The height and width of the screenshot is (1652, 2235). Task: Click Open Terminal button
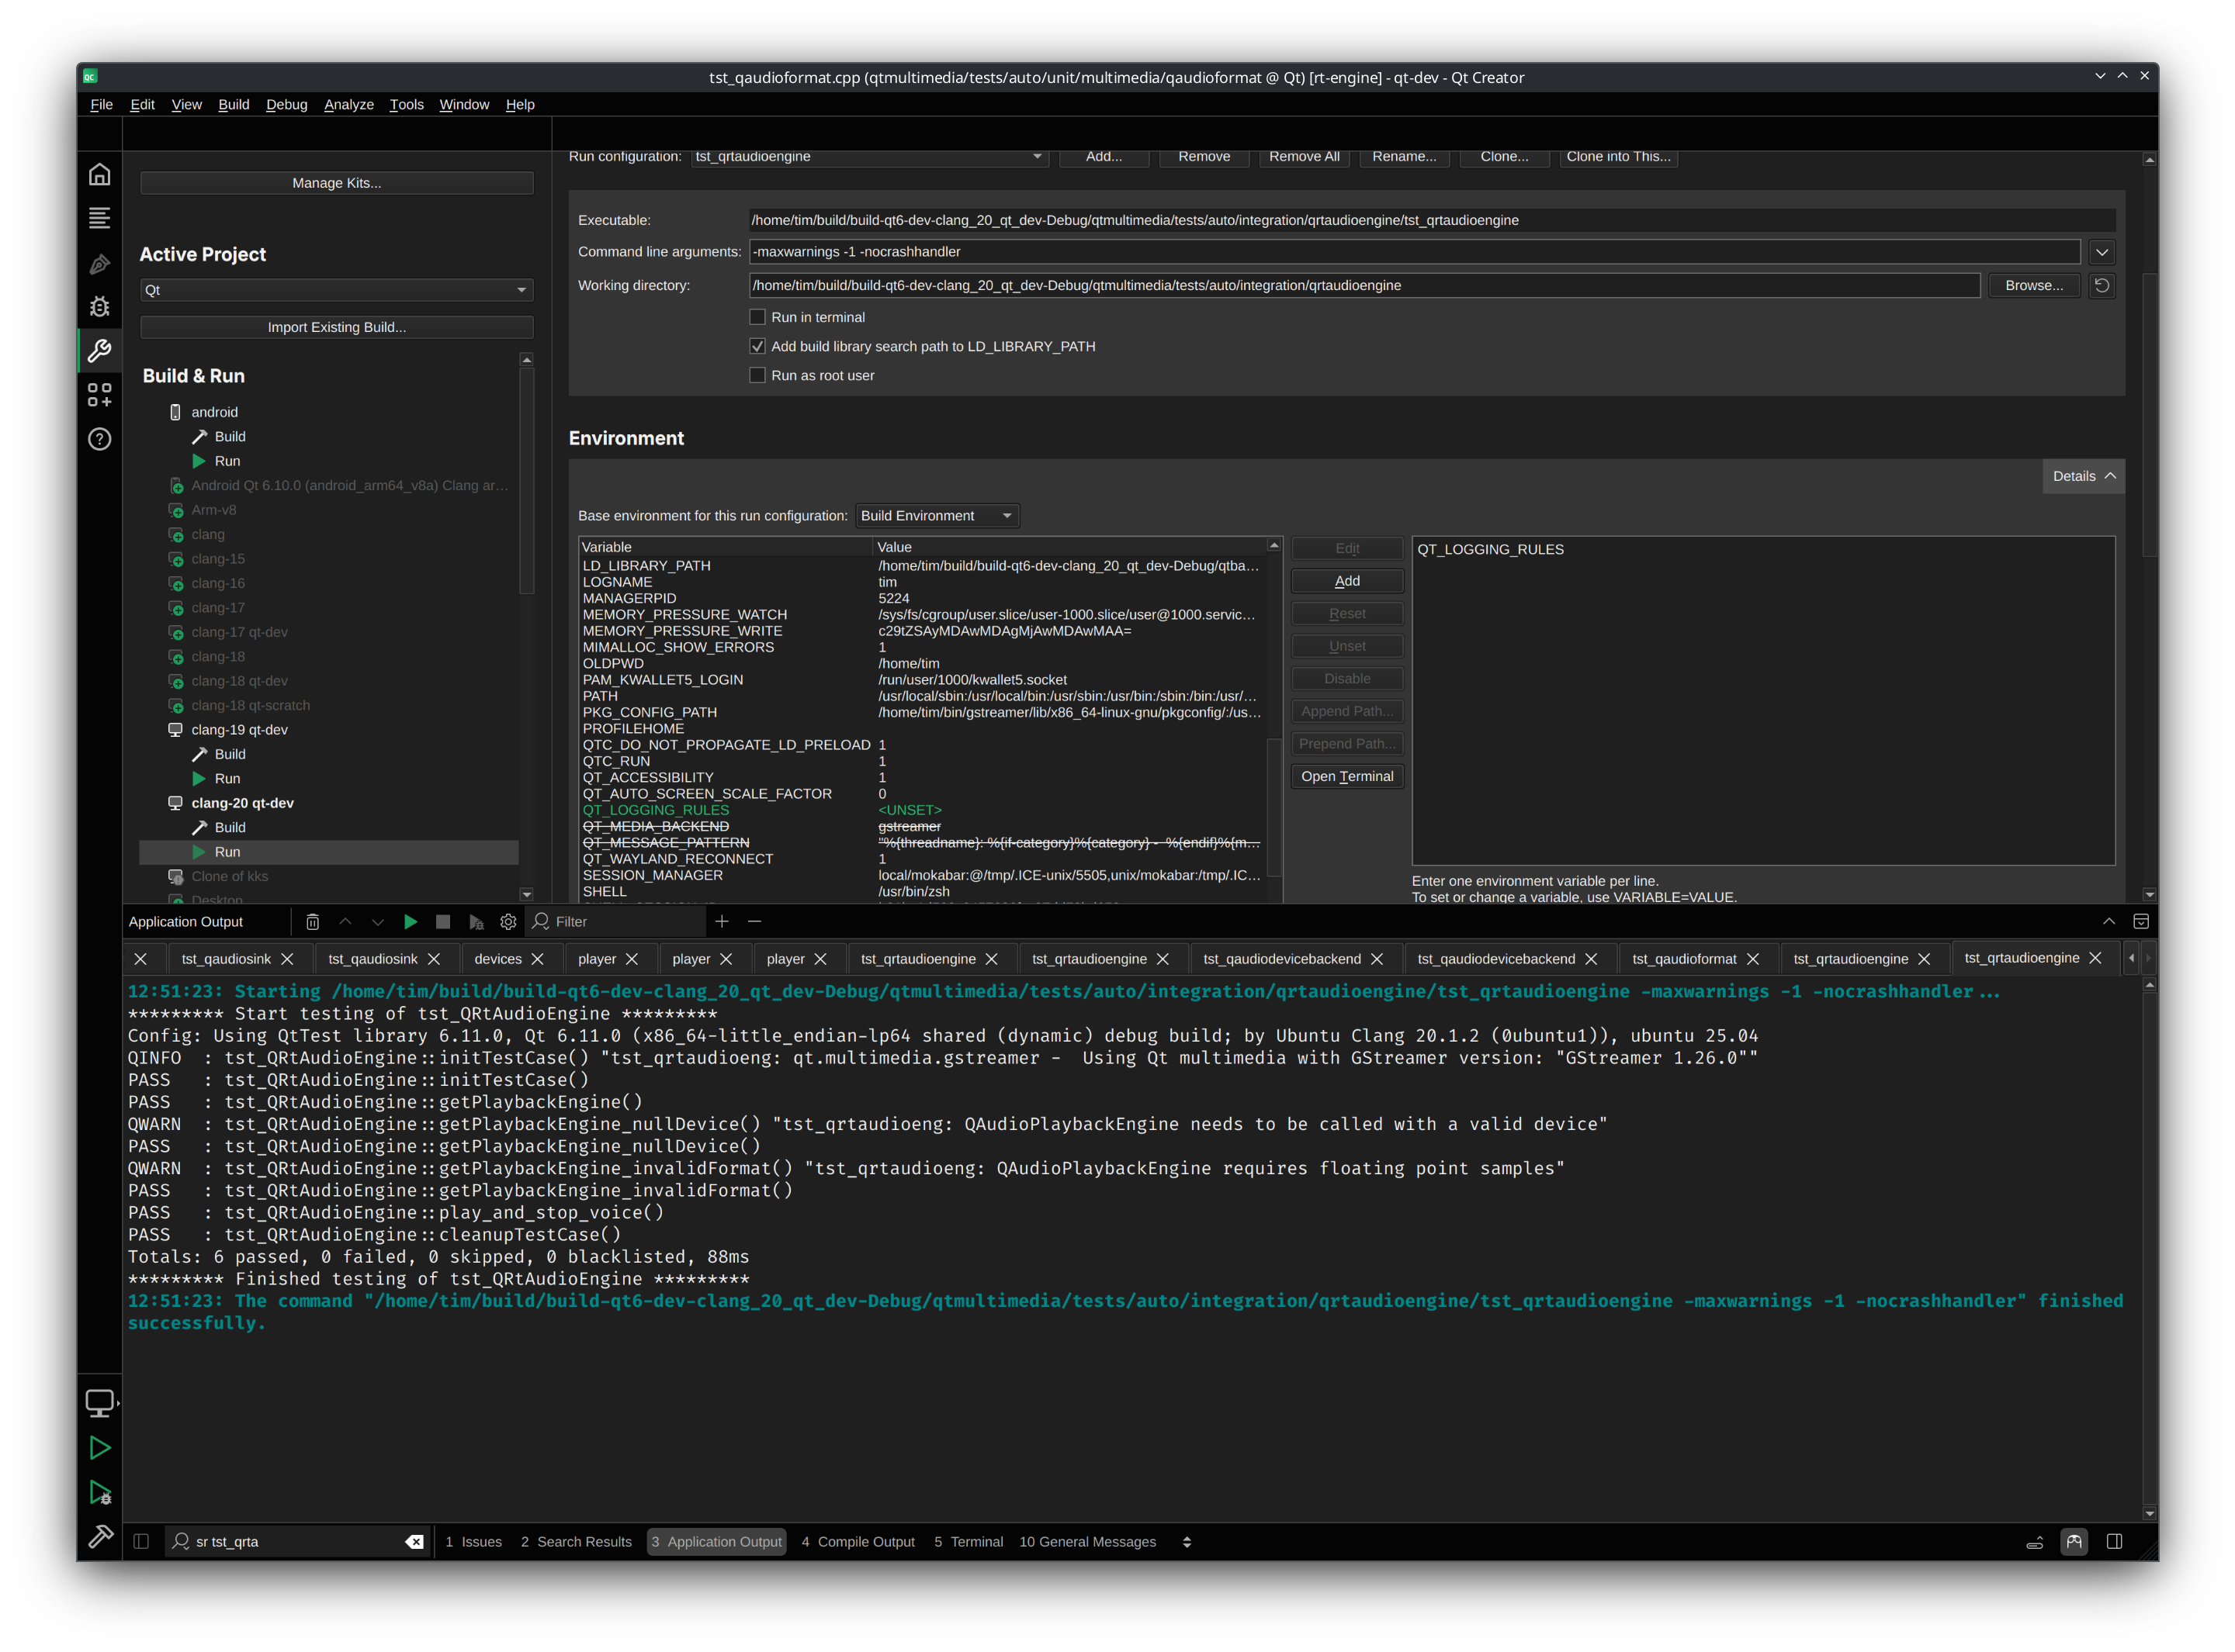(1346, 777)
